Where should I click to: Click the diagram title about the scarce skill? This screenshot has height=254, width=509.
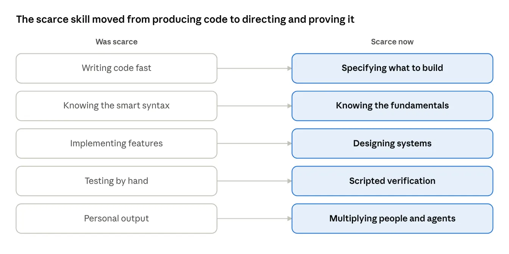pos(185,20)
